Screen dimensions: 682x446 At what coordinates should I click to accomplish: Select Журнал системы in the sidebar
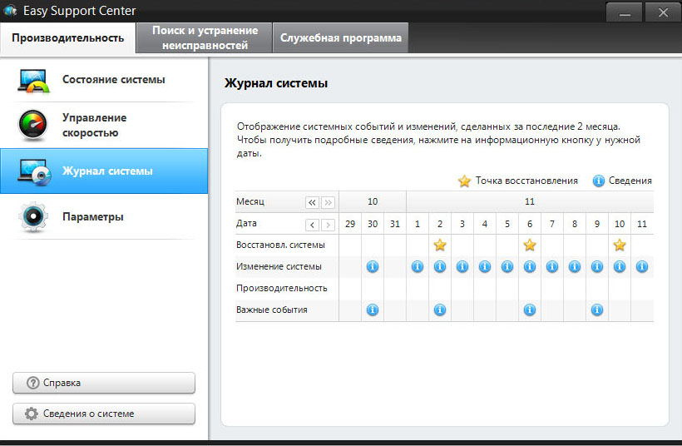(104, 171)
